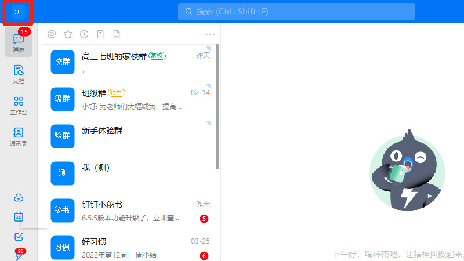Image resolution: width=464 pixels, height=261 pixels.
Task: Open the cloud drive icon in sidebar
Action: (x=19, y=197)
